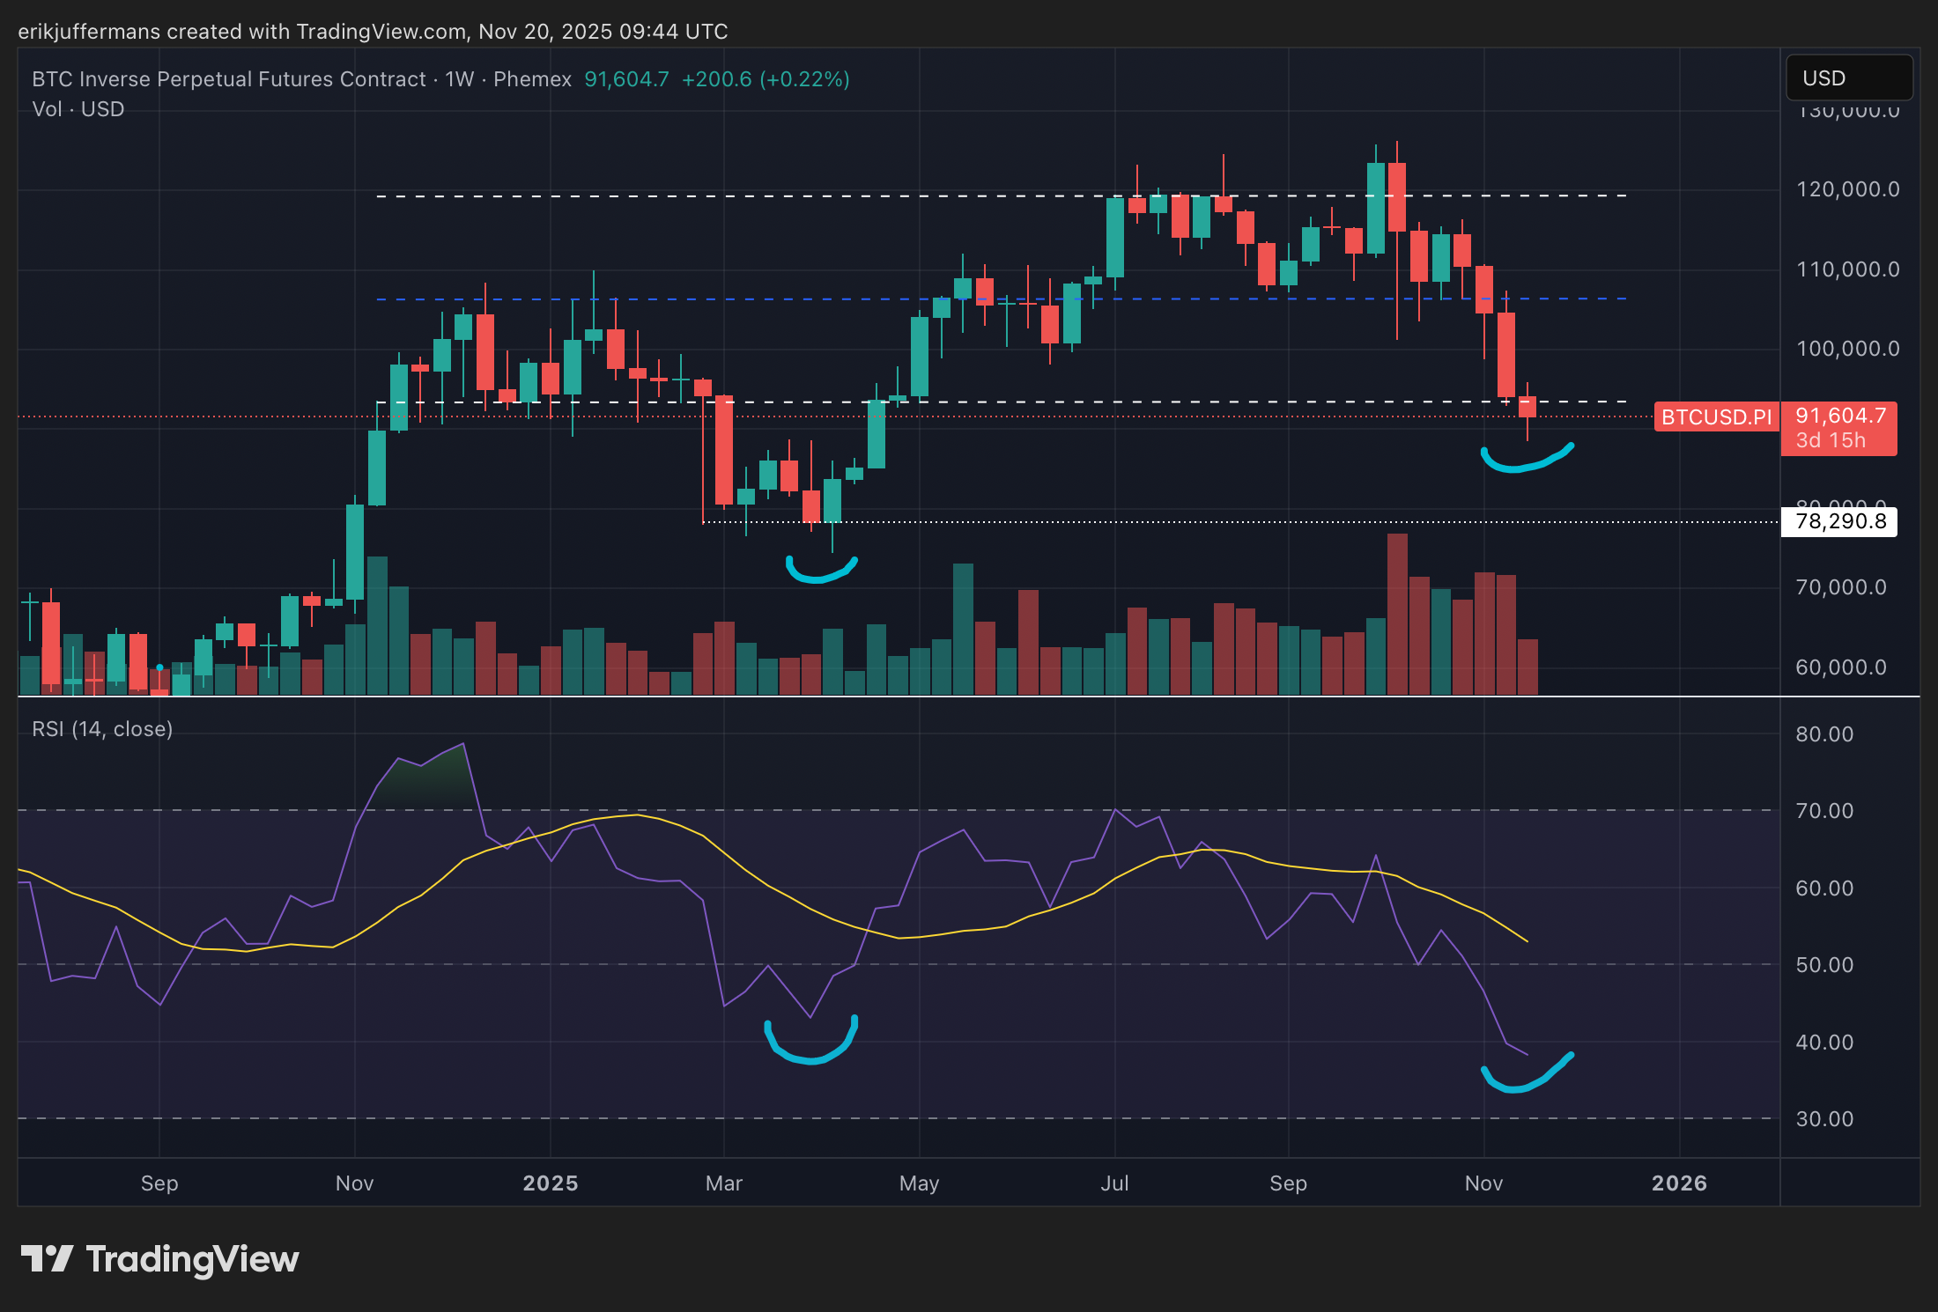1938x1312 pixels.
Task: Click the 2025 label on the time axis
Action: point(551,1183)
